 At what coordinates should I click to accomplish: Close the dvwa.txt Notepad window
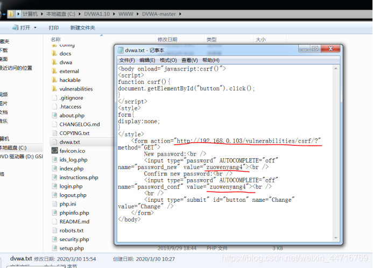click(330, 48)
